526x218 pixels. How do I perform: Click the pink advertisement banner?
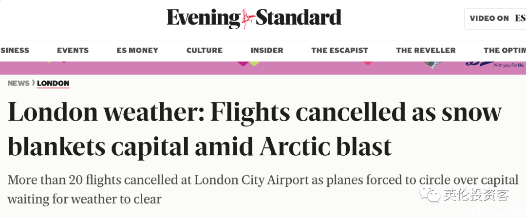(263, 68)
